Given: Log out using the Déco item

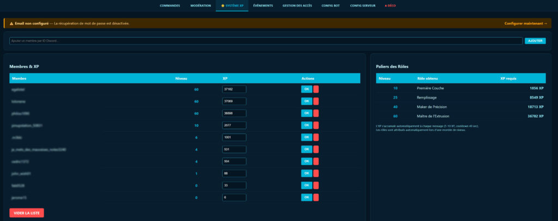Looking at the screenshot, I should click(x=390, y=5).
